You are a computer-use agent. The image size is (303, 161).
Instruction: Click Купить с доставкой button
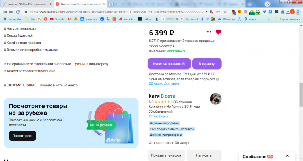coord(169,64)
